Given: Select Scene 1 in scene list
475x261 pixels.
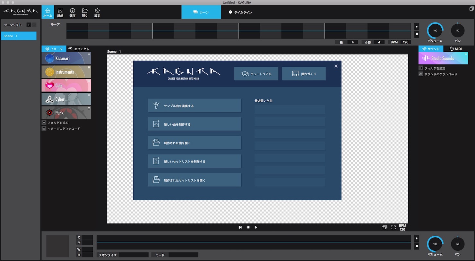Looking at the screenshot, I should point(18,36).
